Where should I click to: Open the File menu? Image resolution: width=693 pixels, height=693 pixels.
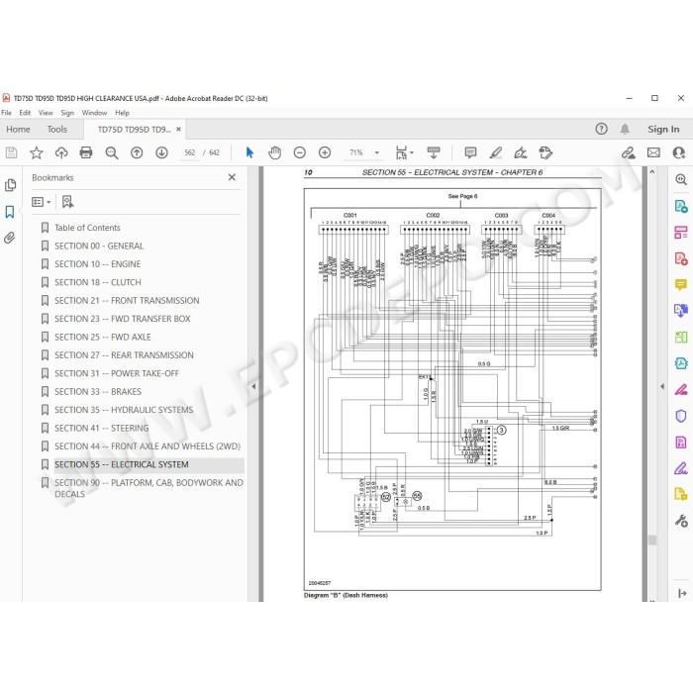pyautogui.click(x=6, y=113)
